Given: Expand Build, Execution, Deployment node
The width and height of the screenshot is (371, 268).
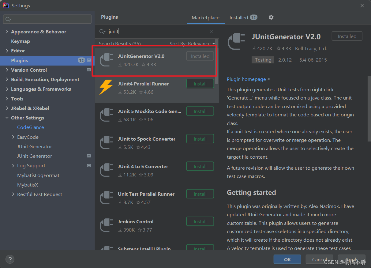Looking at the screenshot, I should [7, 79].
